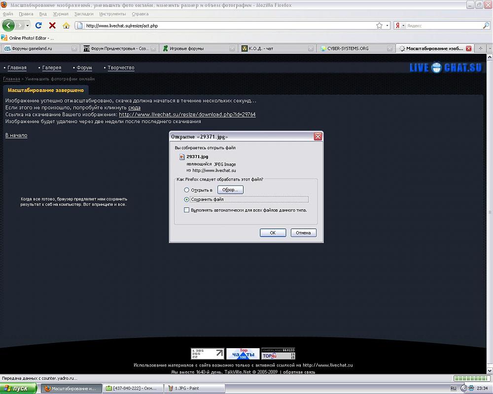The width and height of the screenshot is (493, 394).
Task: Go to the Home page icon
Action: [x=66, y=25]
